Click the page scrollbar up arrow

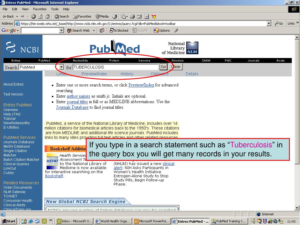pyautogui.click(x=297, y=37)
